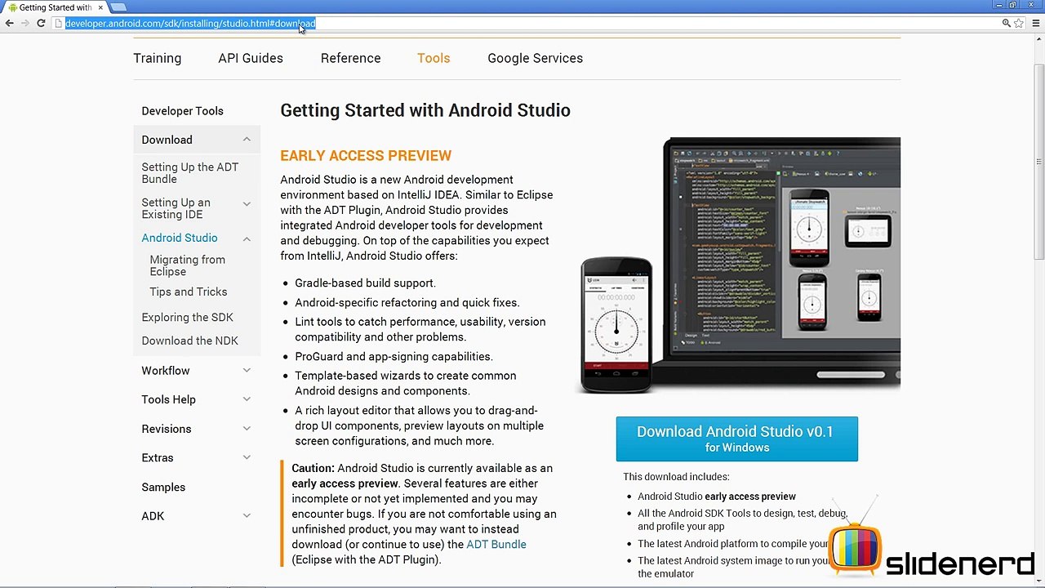1045x588 pixels.
Task: Expand 'Setting Up an Existing IDE' arrow
Action: pos(247,204)
